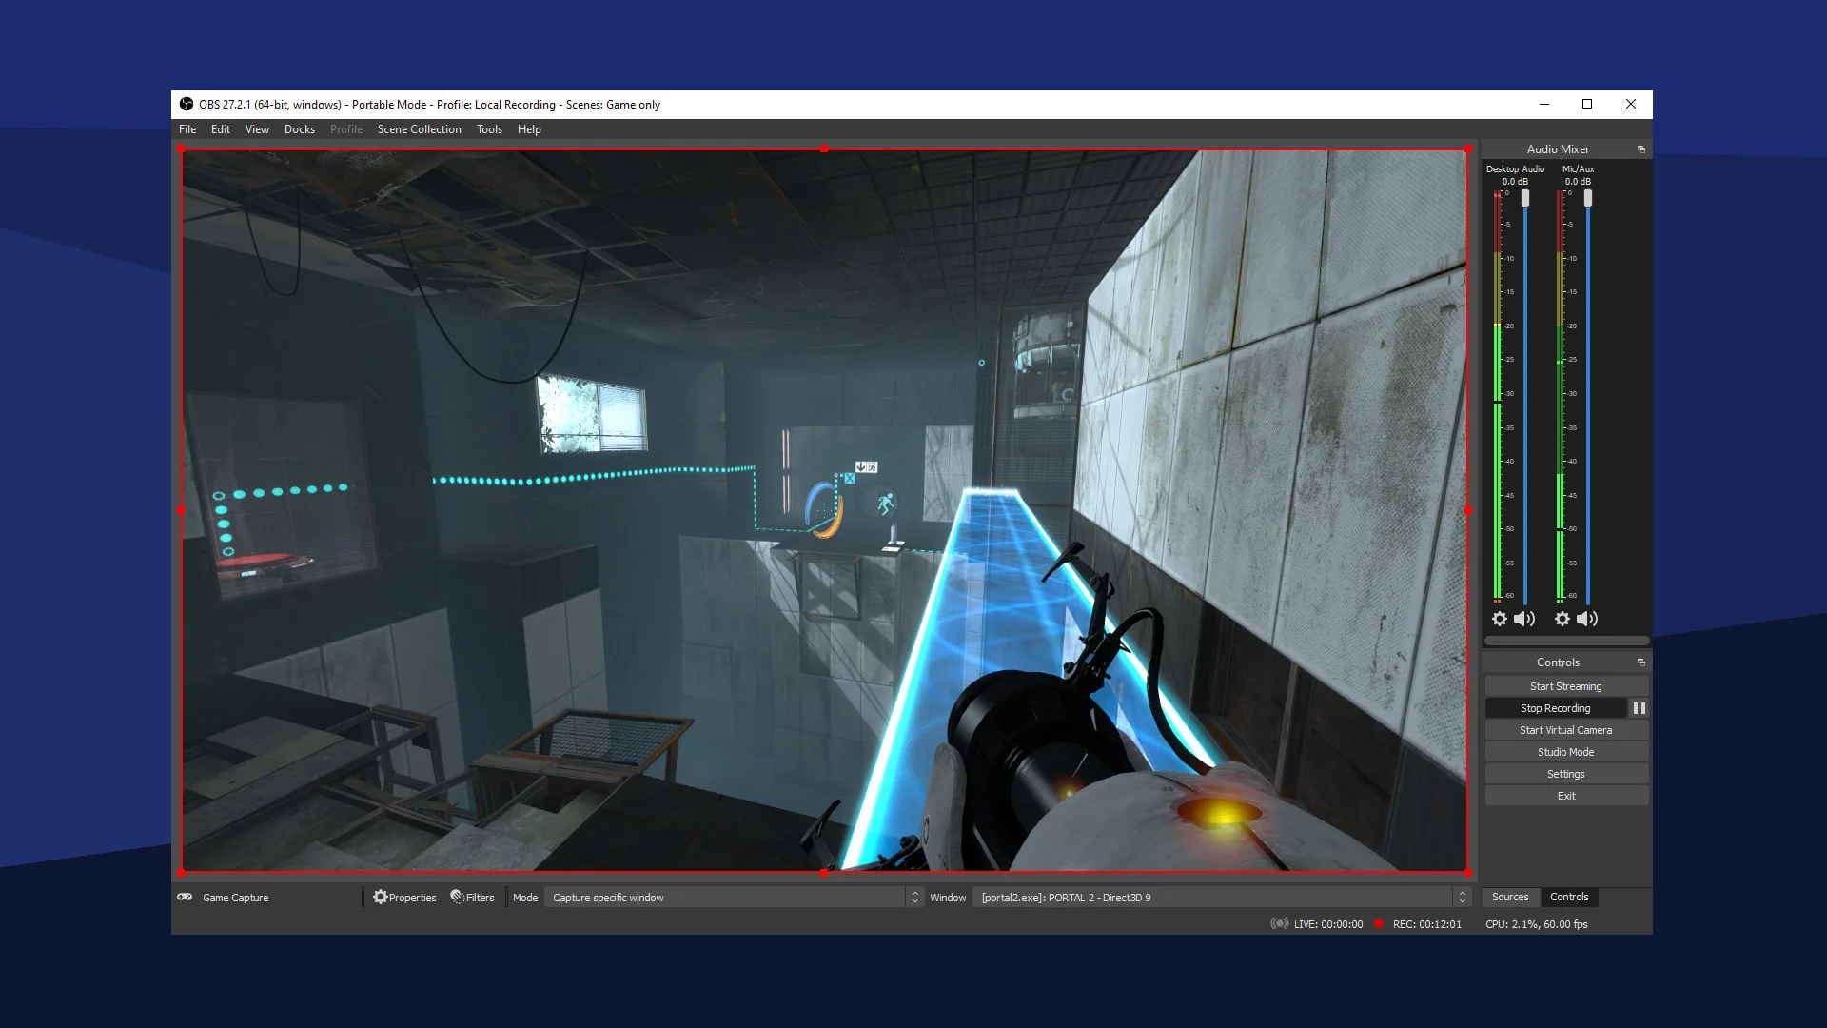Expand the Scene Collection menu
The height and width of the screenshot is (1028, 1827).
click(x=419, y=129)
